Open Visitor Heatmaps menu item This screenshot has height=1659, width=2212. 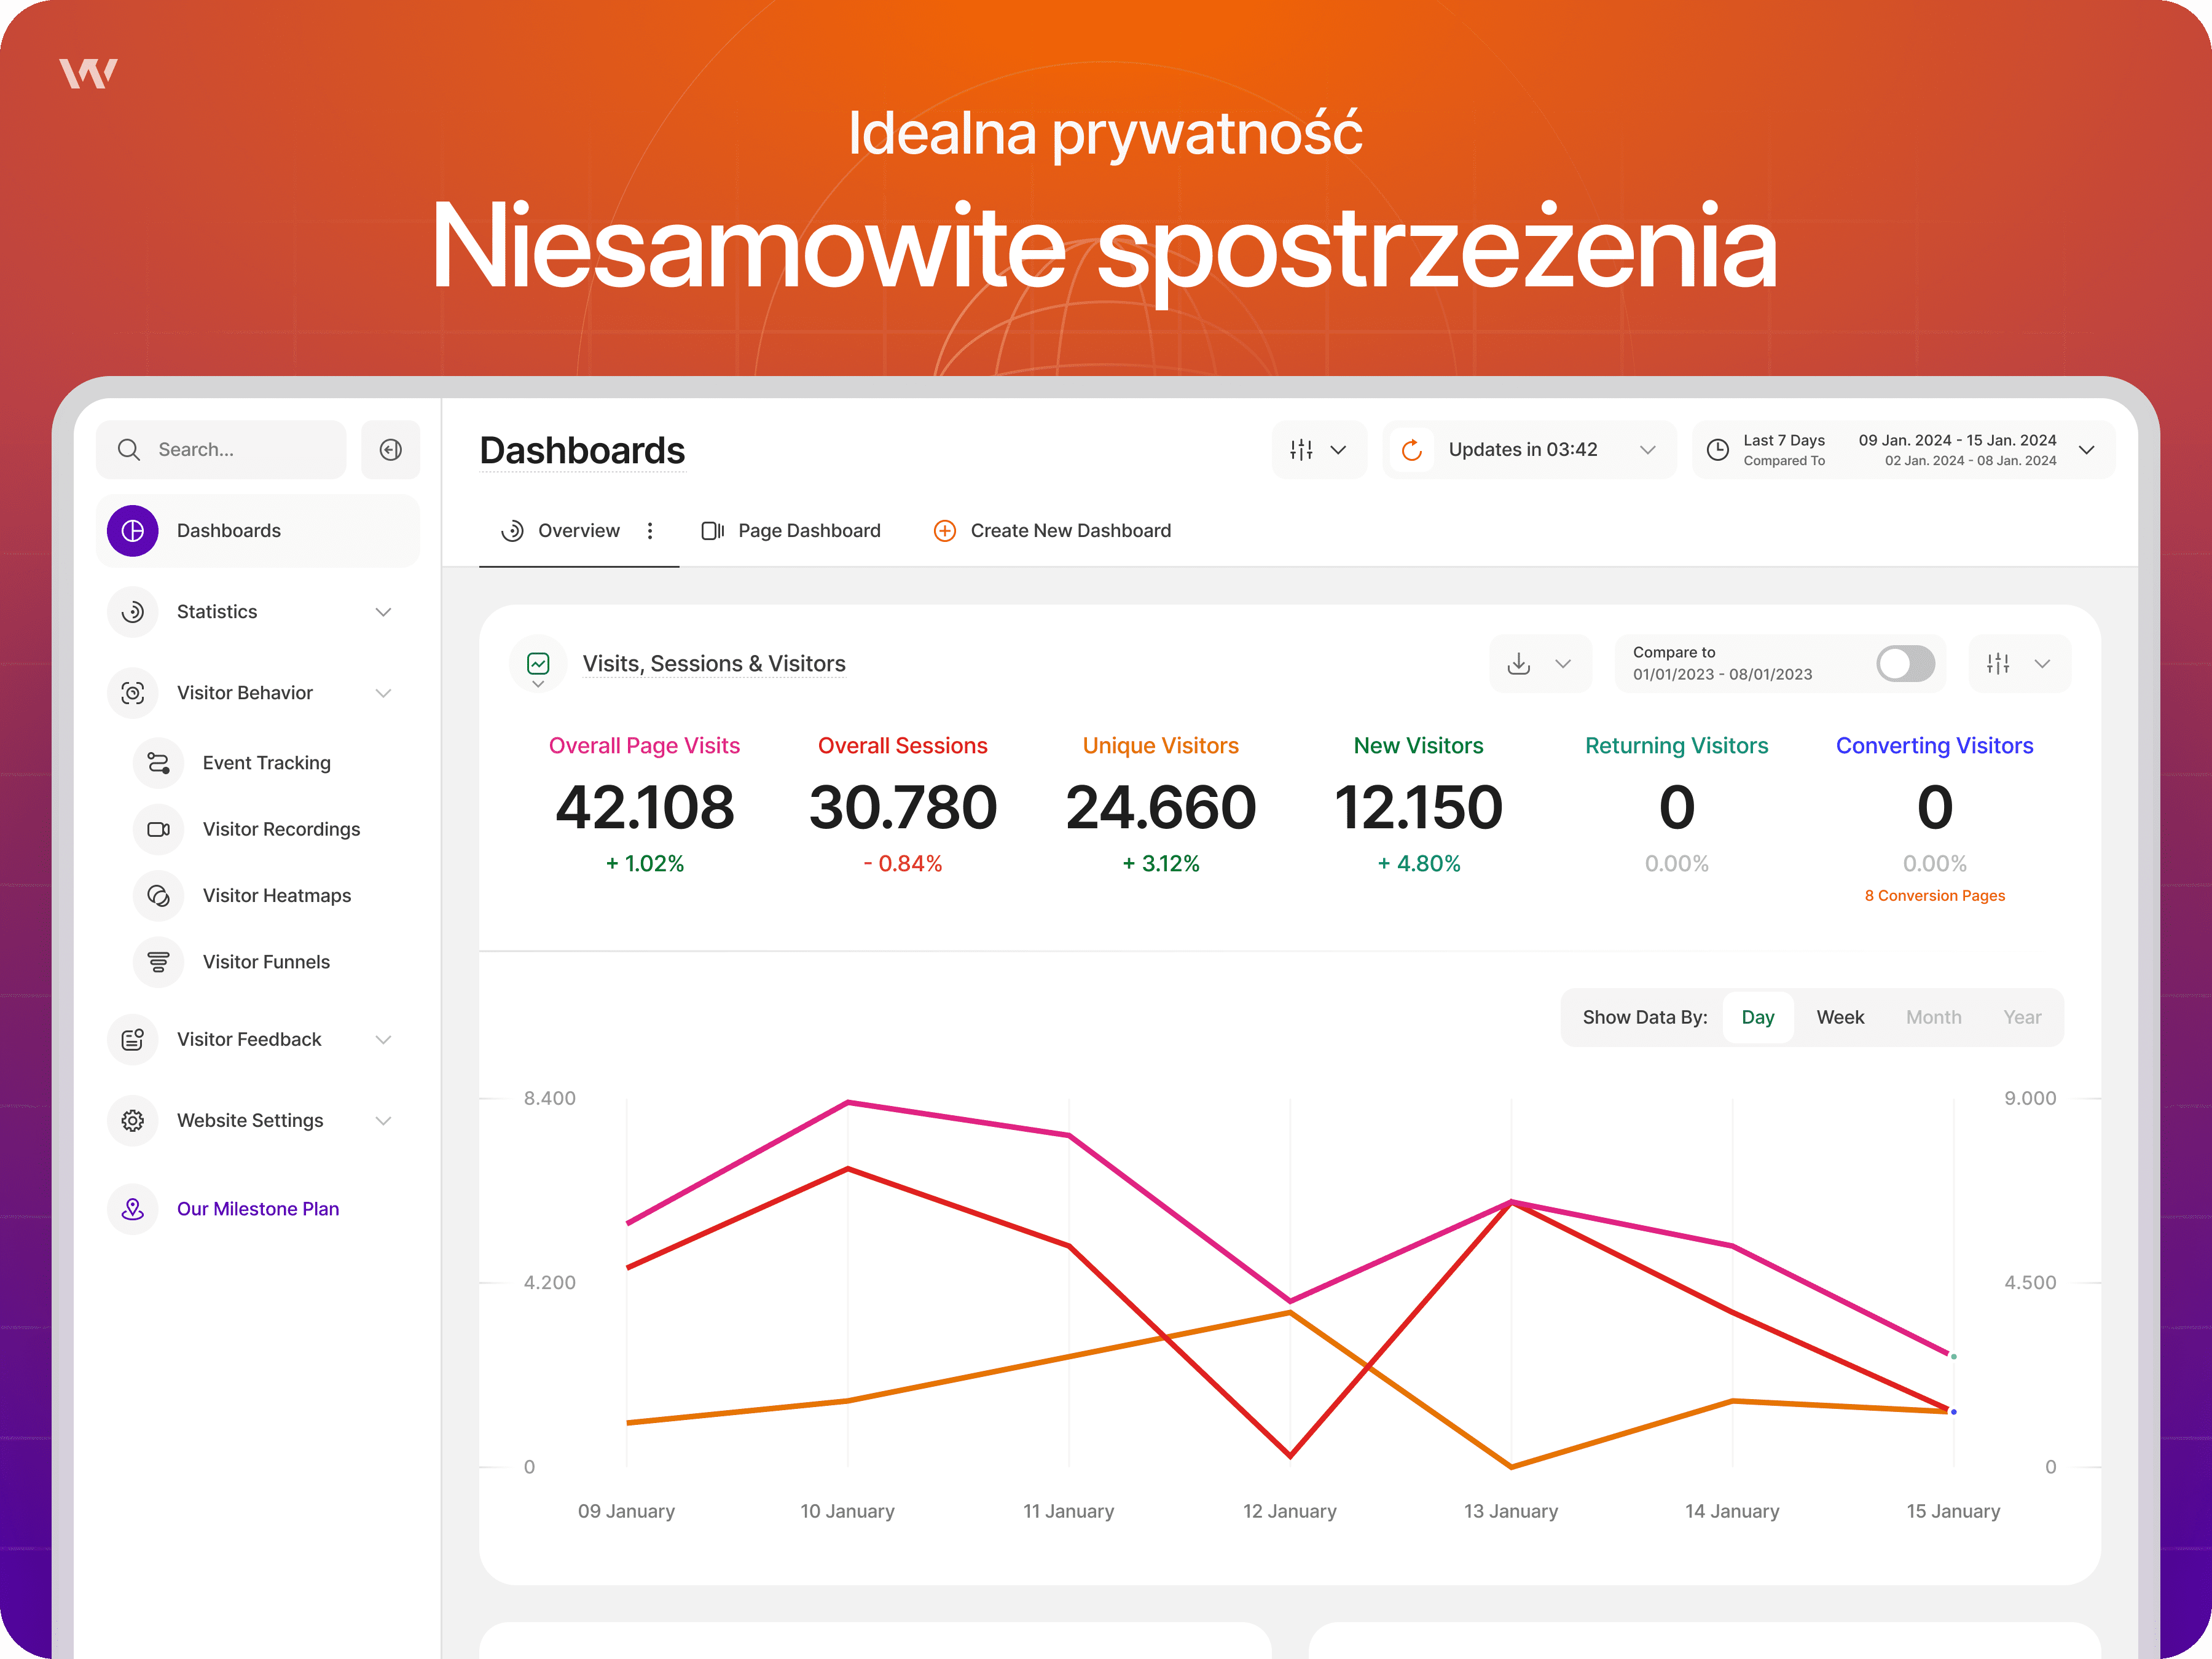tap(276, 895)
